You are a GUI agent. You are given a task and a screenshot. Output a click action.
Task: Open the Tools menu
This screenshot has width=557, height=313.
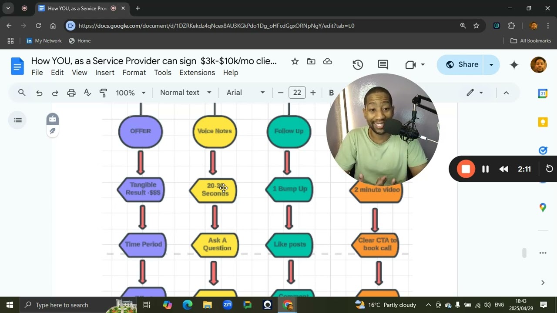(x=163, y=73)
